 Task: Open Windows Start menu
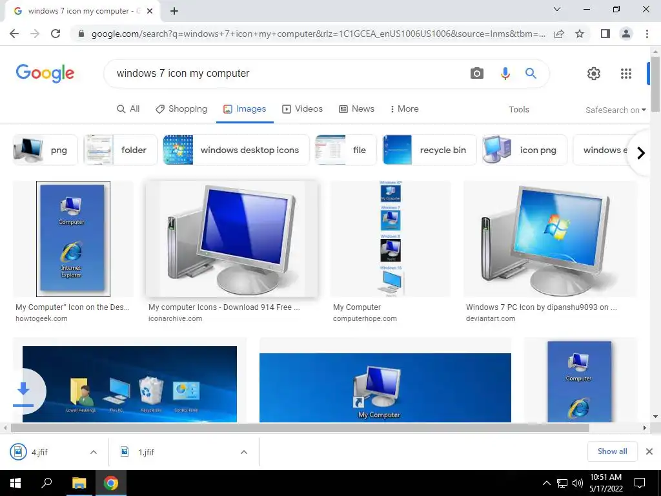coord(15,483)
